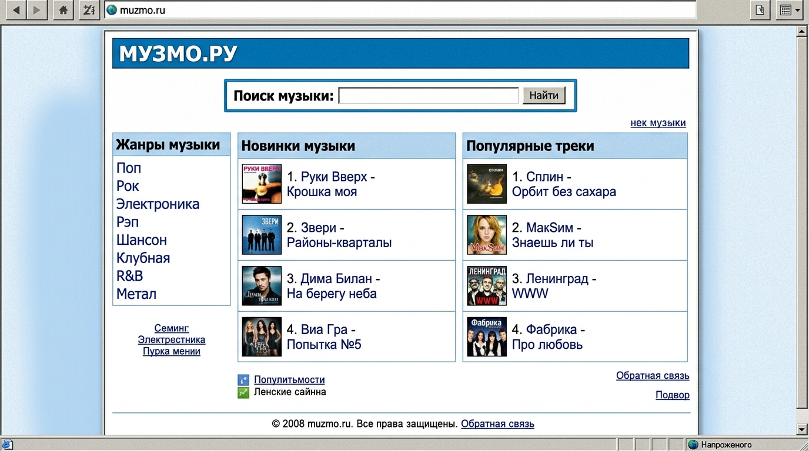Click the globe icon in the address bar
Viewport: 809px width, 451px height.
(112, 10)
